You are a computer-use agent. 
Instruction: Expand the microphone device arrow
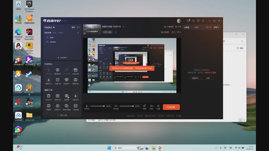pyautogui.click(x=89, y=106)
